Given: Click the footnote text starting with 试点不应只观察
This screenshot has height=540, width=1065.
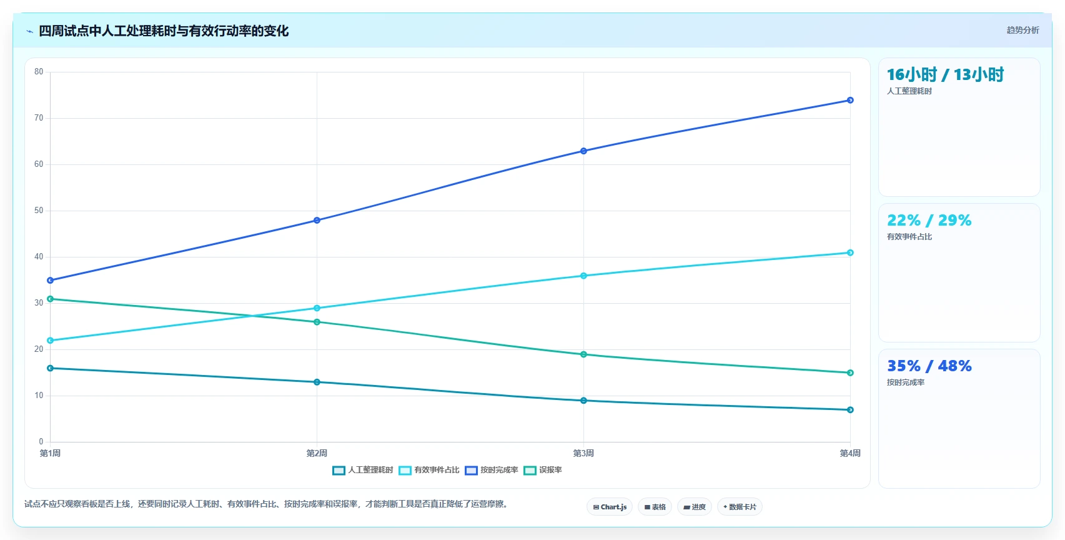Looking at the screenshot, I should click(x=267, y=504).
